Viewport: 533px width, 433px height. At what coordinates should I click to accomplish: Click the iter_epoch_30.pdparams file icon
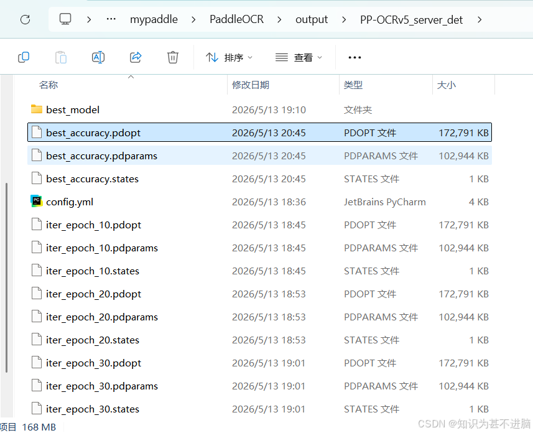tap(37, 386)
